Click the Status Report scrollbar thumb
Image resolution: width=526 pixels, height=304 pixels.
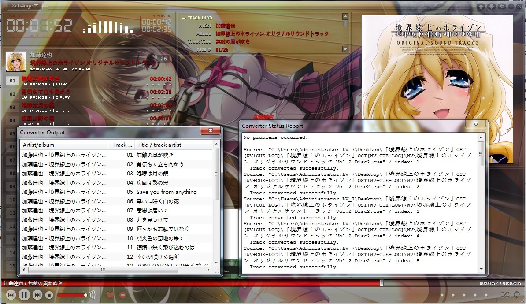tap(481, 154)
